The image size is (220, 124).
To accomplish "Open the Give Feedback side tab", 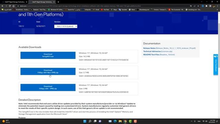I will pos(216,64).
